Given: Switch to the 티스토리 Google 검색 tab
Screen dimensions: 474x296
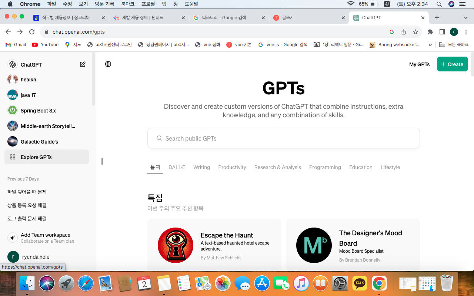Looking at the screenshot, I should tap(229, 17).
